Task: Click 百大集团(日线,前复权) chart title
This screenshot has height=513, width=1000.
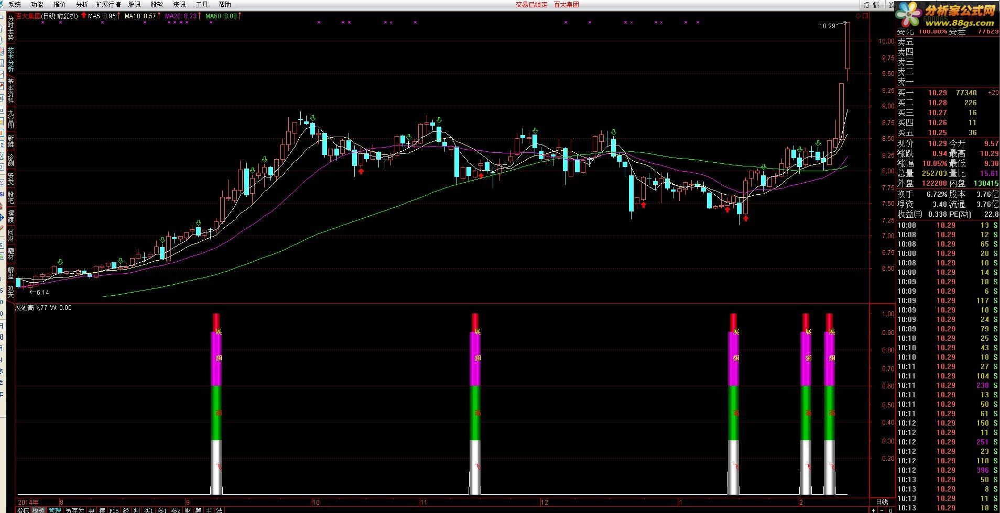Action: 47,16
